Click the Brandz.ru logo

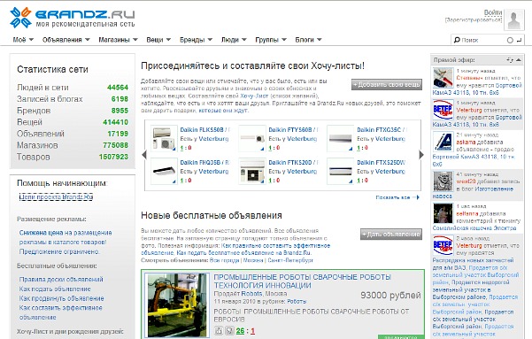point(73,18)
